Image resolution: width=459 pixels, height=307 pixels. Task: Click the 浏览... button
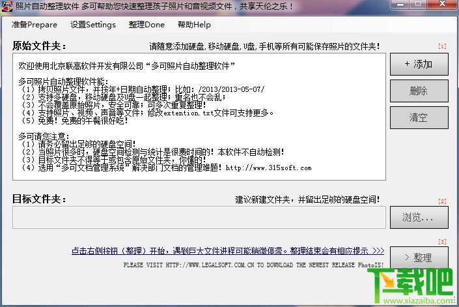click(419, 217)
